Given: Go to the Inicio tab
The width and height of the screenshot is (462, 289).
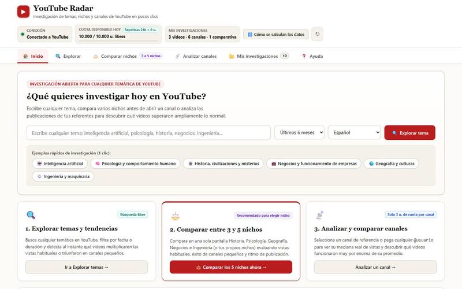Looking at the screenshot, I should pos(33,56).
